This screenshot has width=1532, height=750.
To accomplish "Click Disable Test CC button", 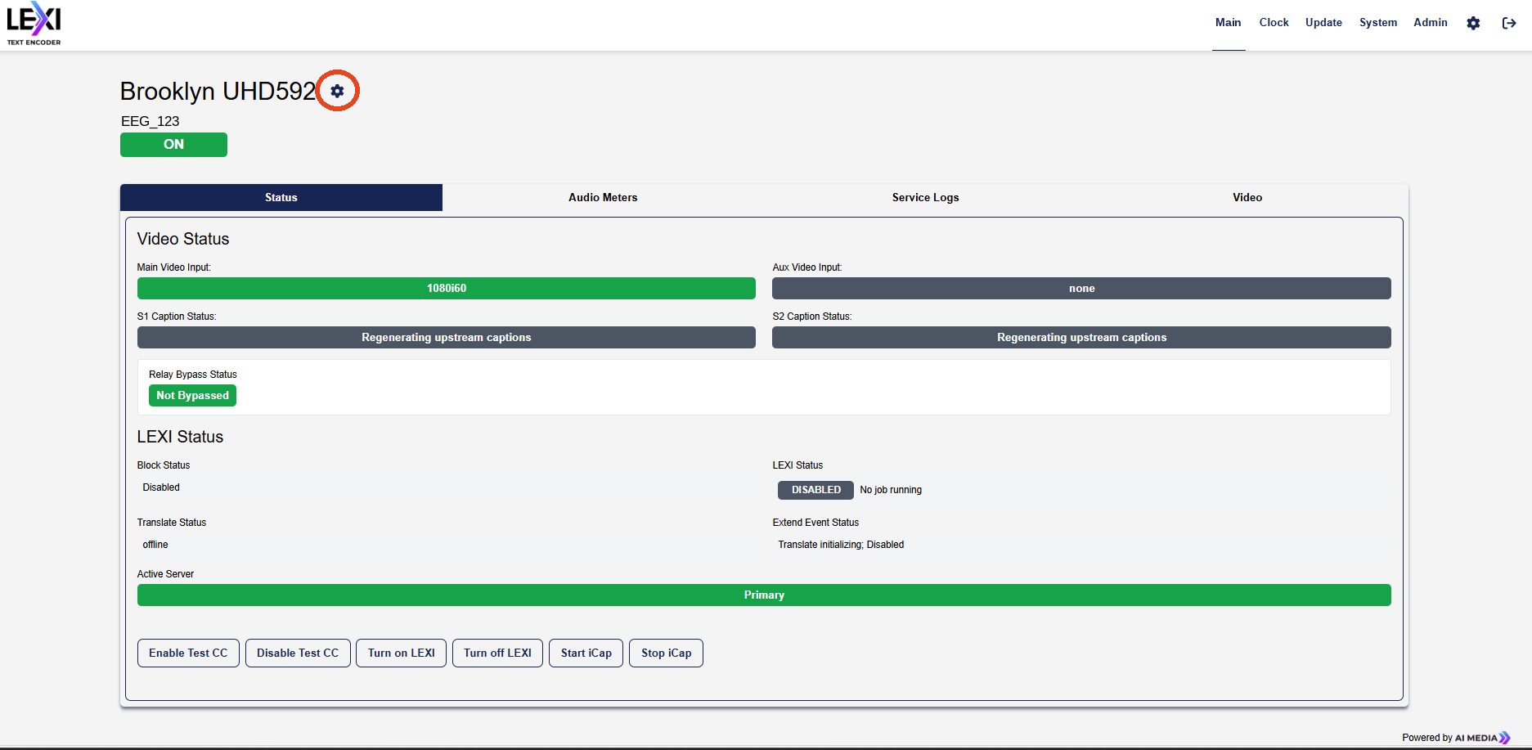I will (298, 653).
